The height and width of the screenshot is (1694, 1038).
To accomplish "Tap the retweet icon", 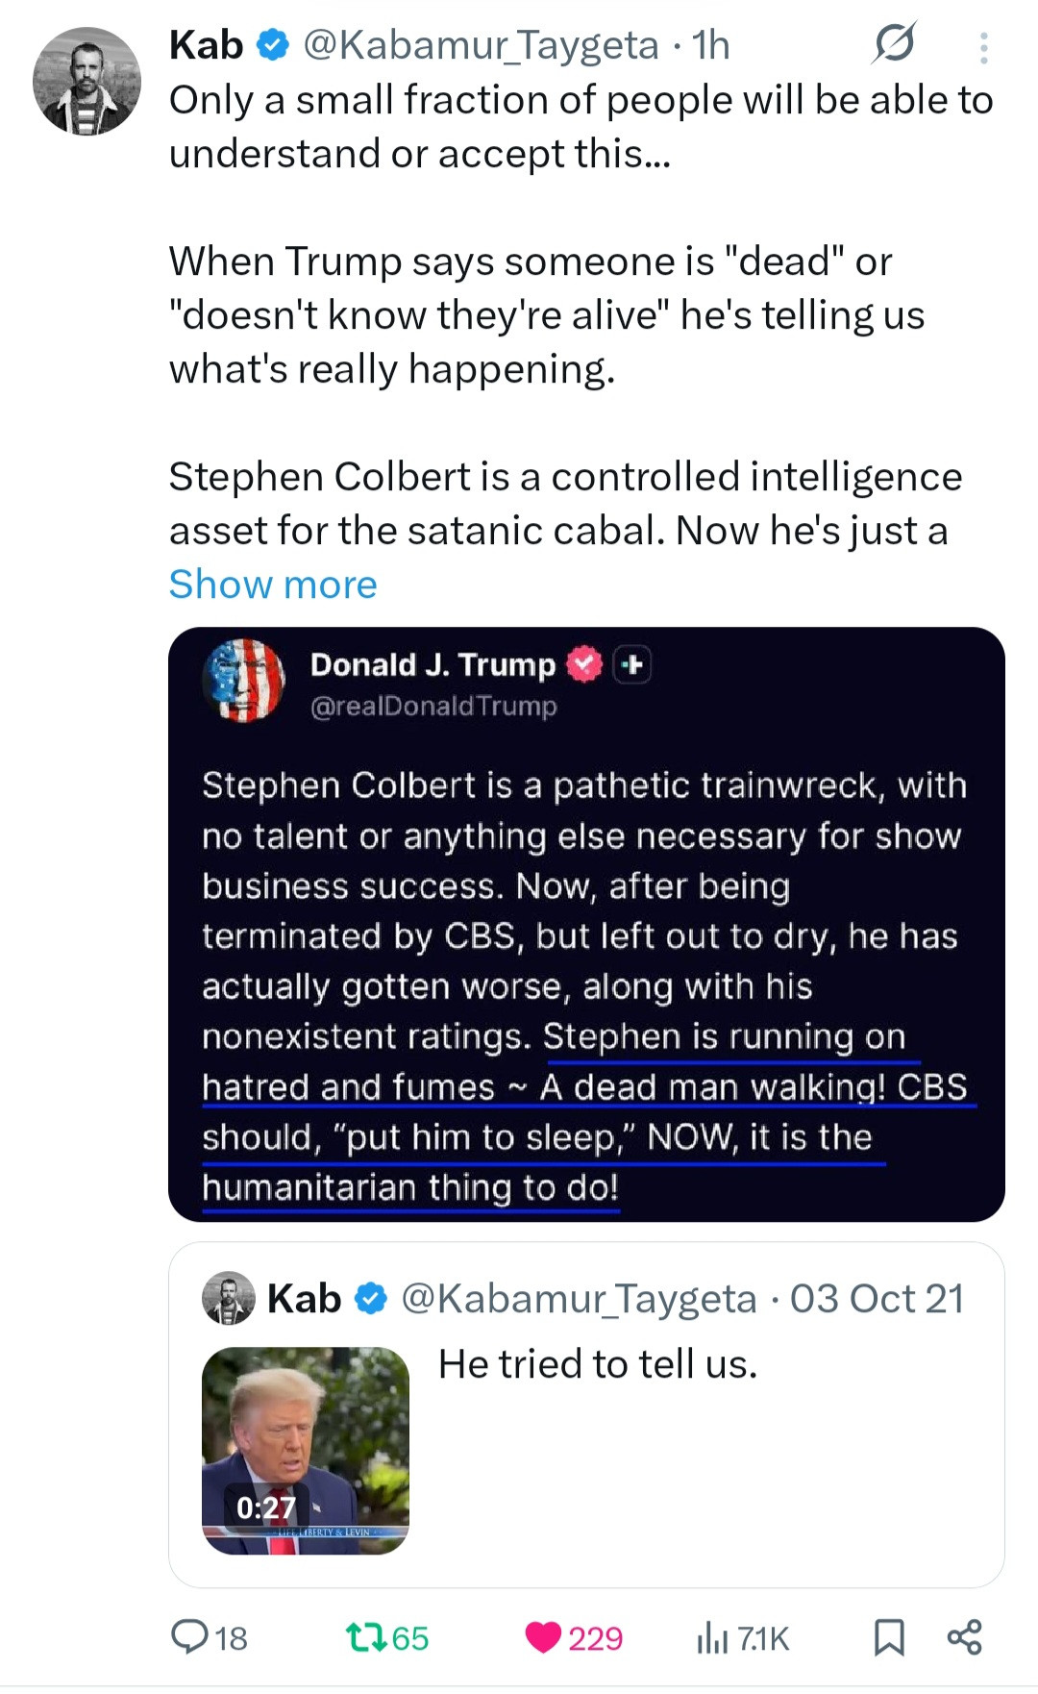I will 366,1636.
